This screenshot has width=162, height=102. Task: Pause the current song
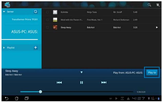coord(82,83)
